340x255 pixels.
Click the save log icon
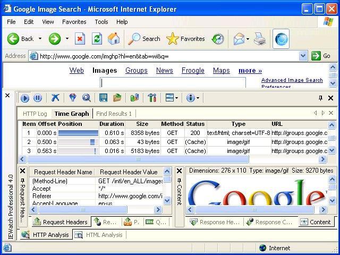tap(104, 98)
